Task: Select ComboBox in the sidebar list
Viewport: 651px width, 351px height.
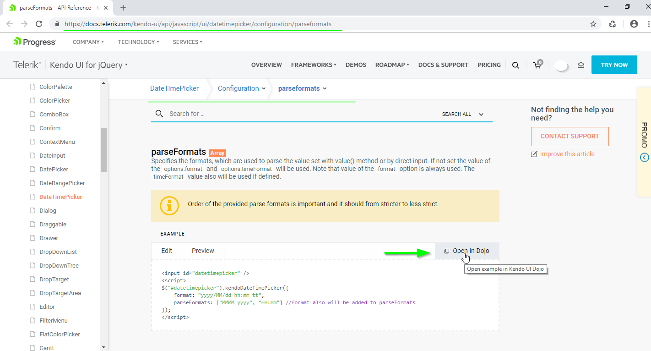Action: 54,114
